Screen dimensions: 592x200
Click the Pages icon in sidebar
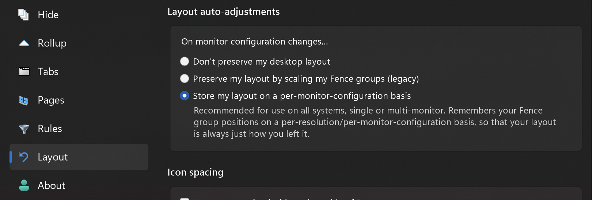click(24, 100)
